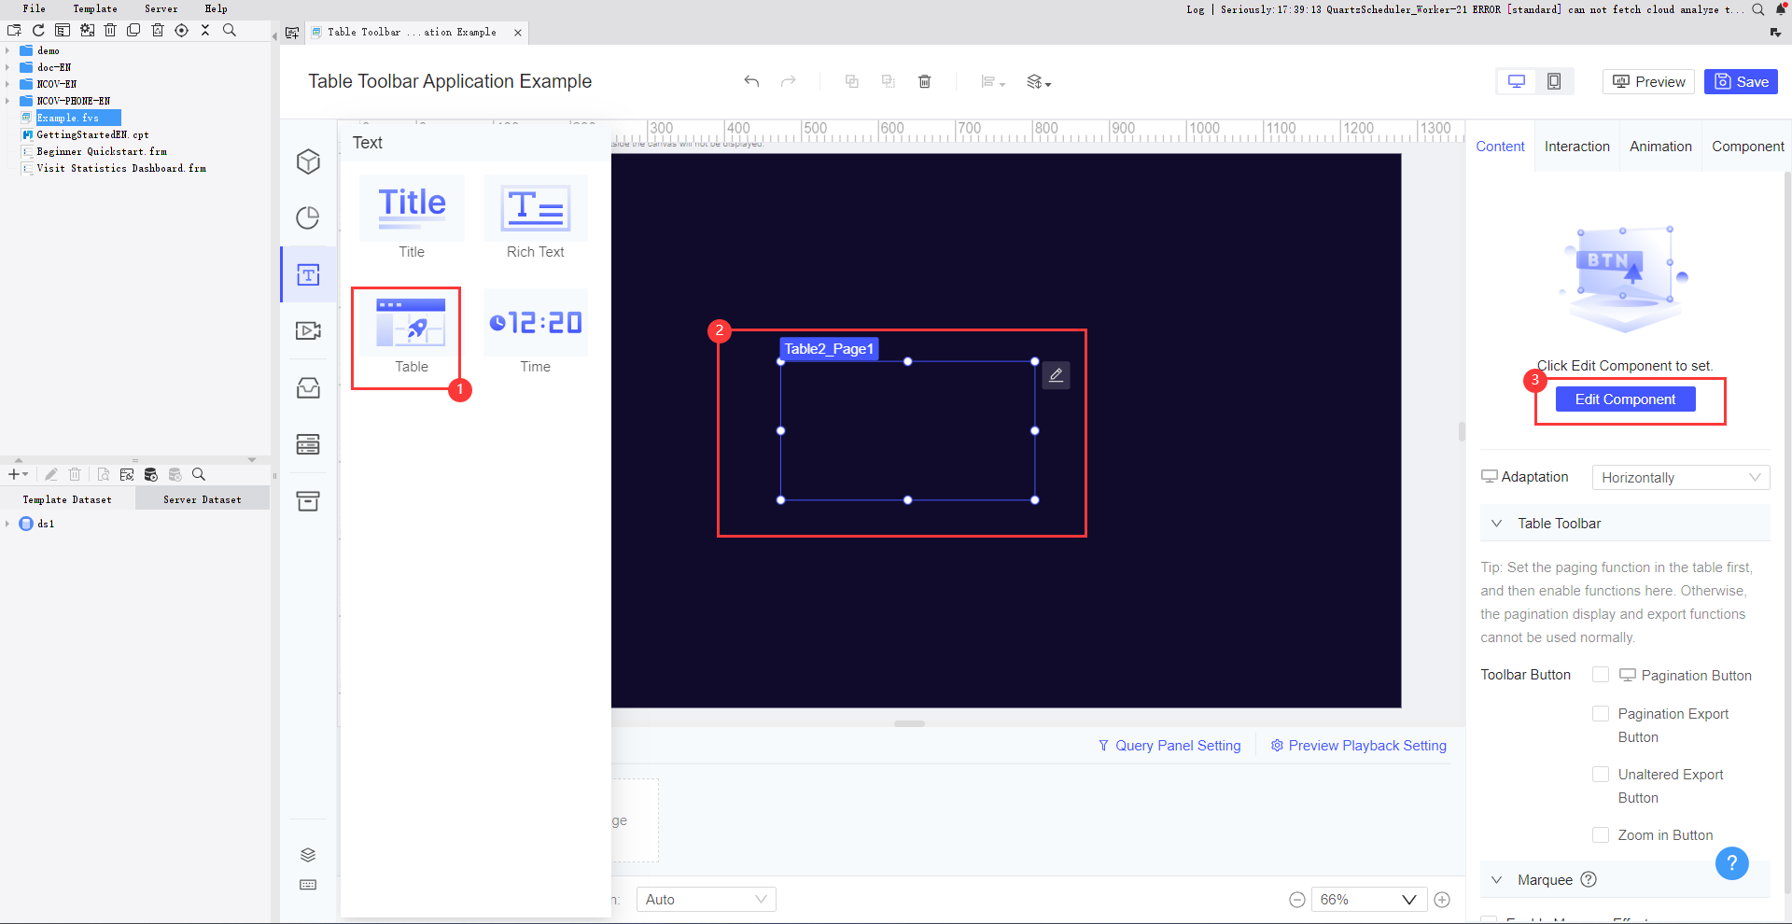1792x924 pixels.
Task: Expand the Marquee section
Action: click(1496, 879)
